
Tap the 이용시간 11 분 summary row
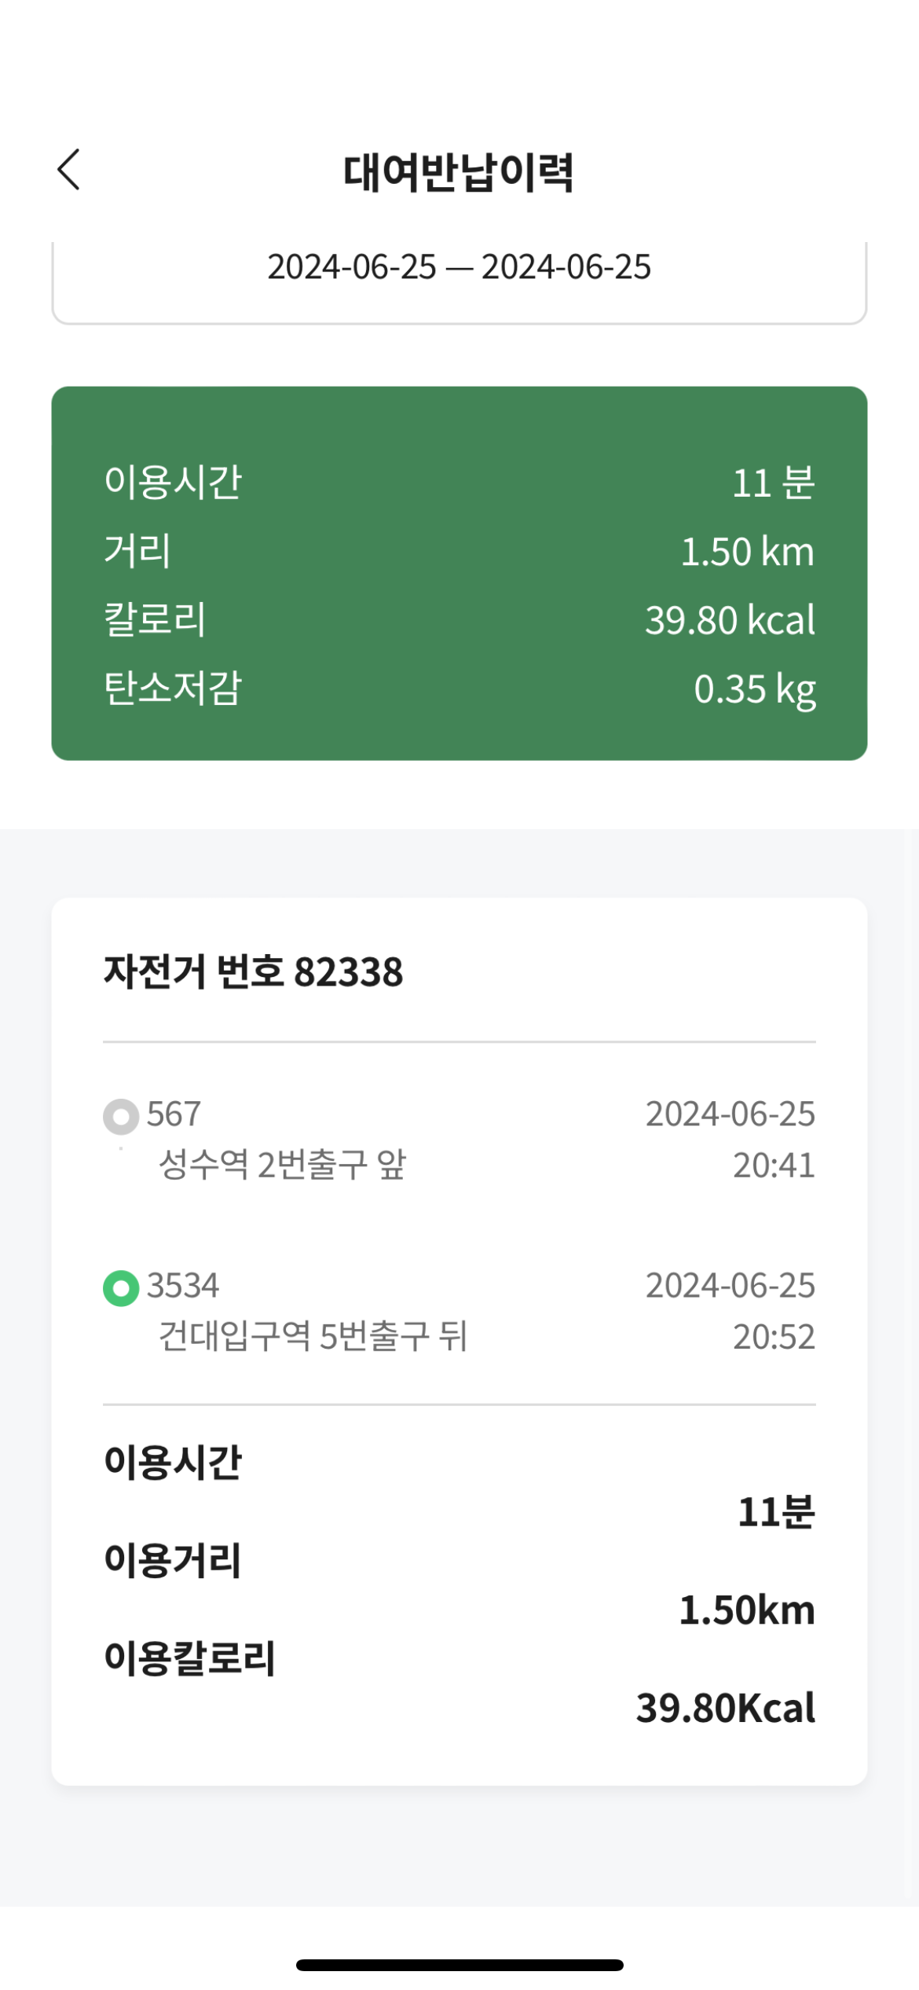[459, 482]
